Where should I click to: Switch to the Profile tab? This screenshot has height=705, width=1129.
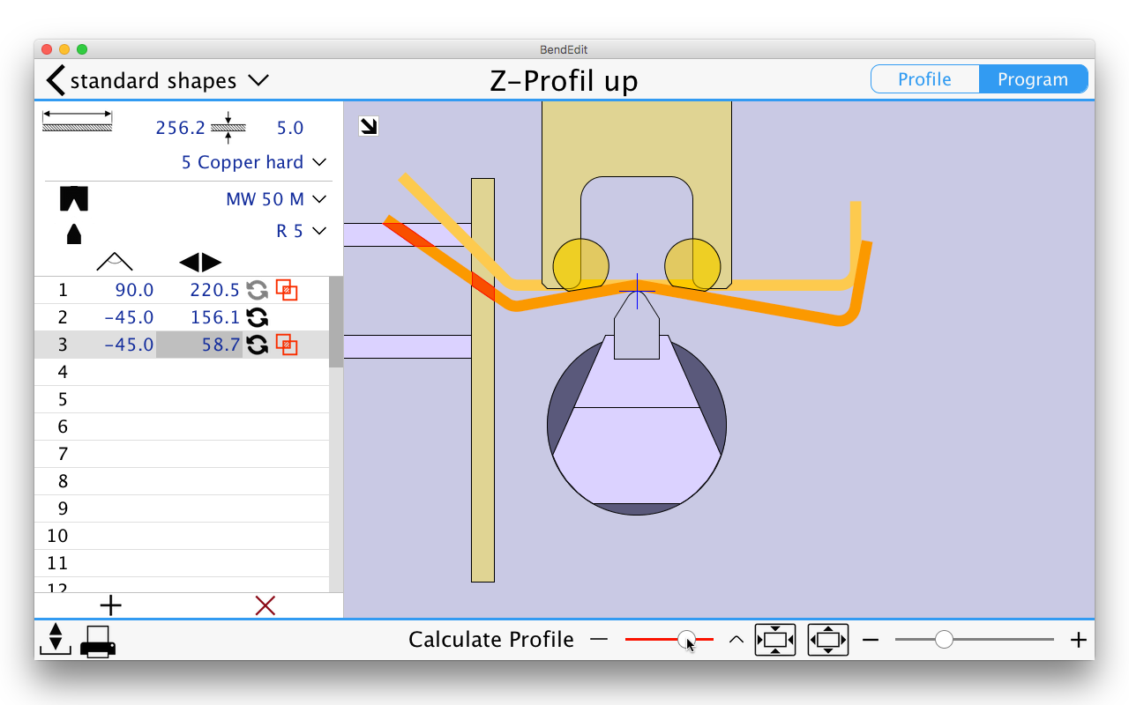point(924,79)
